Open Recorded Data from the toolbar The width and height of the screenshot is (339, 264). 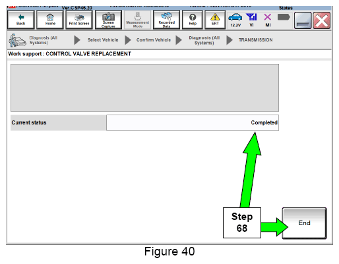(x=166, y=20)
